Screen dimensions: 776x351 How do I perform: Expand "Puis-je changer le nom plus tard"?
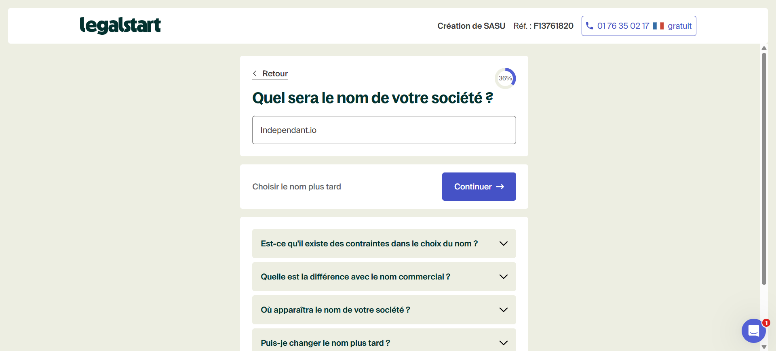click(x=325, y=343)
